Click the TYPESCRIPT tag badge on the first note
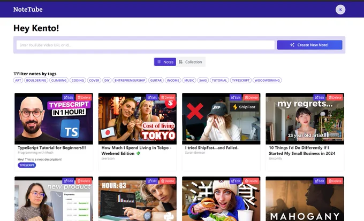Image resolution: width=364 pixels, height=221 pixels. tap(27, 165)
